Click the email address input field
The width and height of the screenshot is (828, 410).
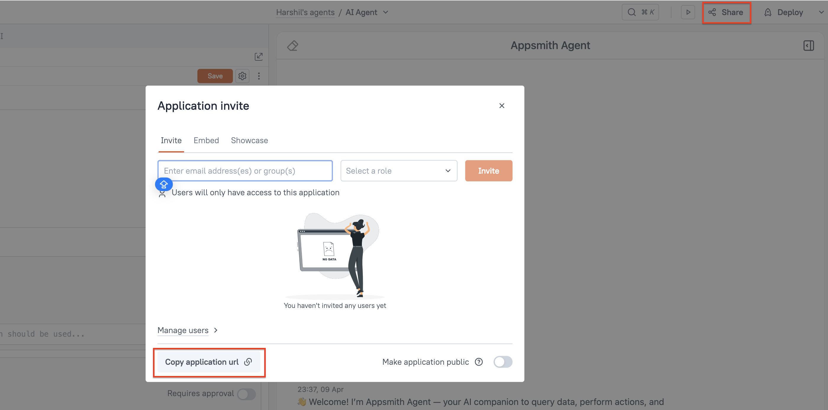coord(245,171)
